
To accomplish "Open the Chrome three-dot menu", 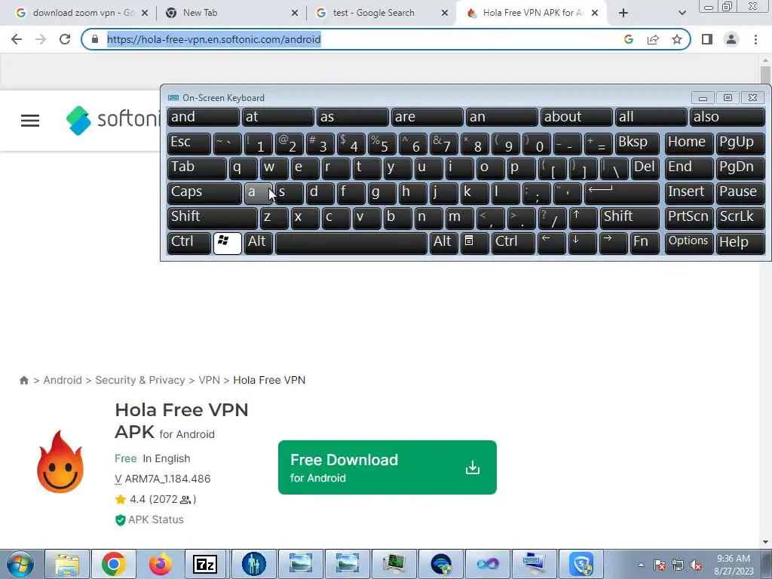I will pyautogui.click(x=755, y=39).
